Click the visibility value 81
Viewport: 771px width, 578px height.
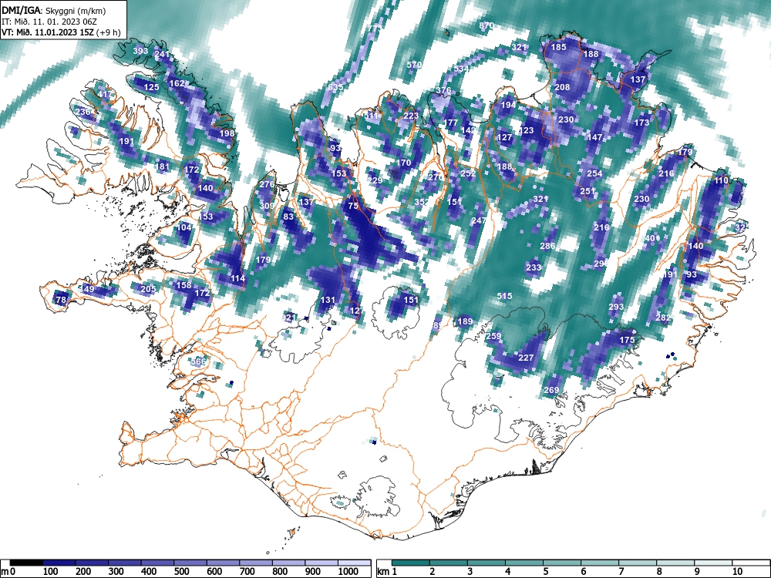point(163,166)
